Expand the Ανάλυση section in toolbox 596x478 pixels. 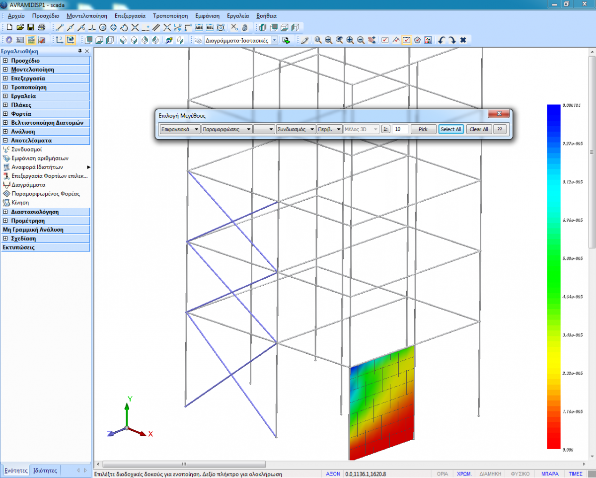(x=5, y=132)
